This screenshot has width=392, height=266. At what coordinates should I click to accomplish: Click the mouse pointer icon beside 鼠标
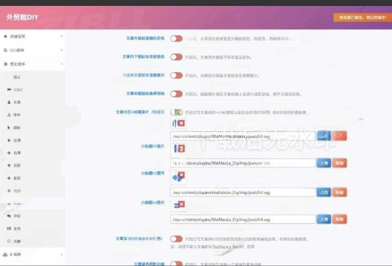[x=9, y=128]
